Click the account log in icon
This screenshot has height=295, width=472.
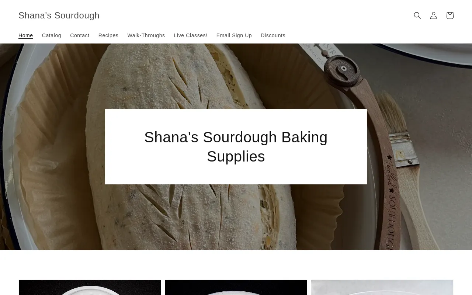[x=434, y=15]
